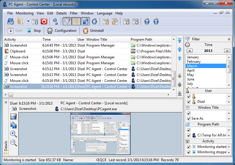The width and height of the screenshot is (235, 165).
Task: Close the Details panel
Action: point(6,102)
